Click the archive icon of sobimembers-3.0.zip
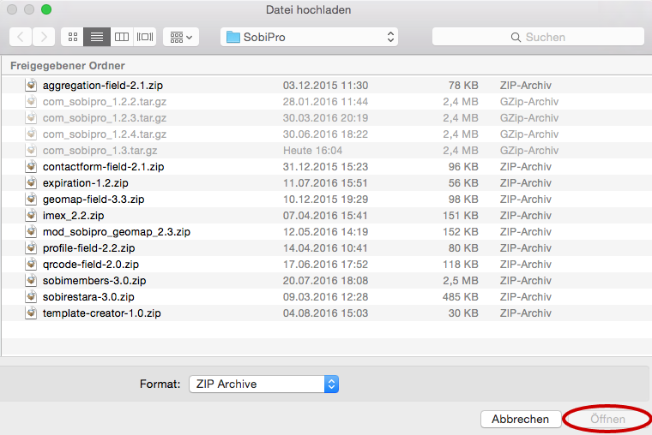This screenshot has width=652, height=435. (31, 280)
